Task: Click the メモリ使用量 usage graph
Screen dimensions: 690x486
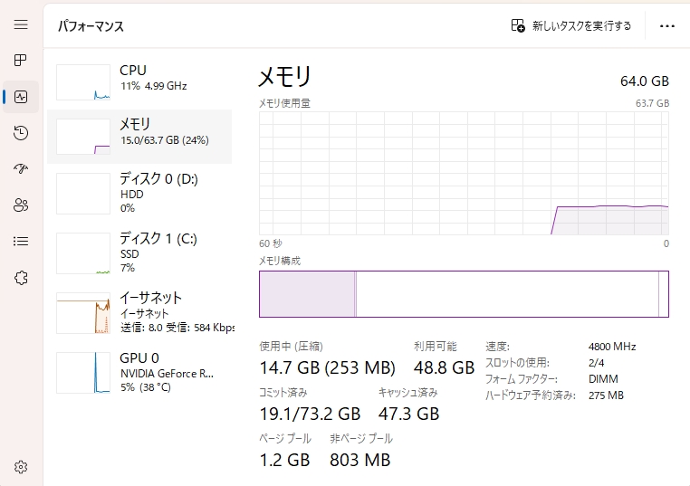Action: click(x=464, y=173)
